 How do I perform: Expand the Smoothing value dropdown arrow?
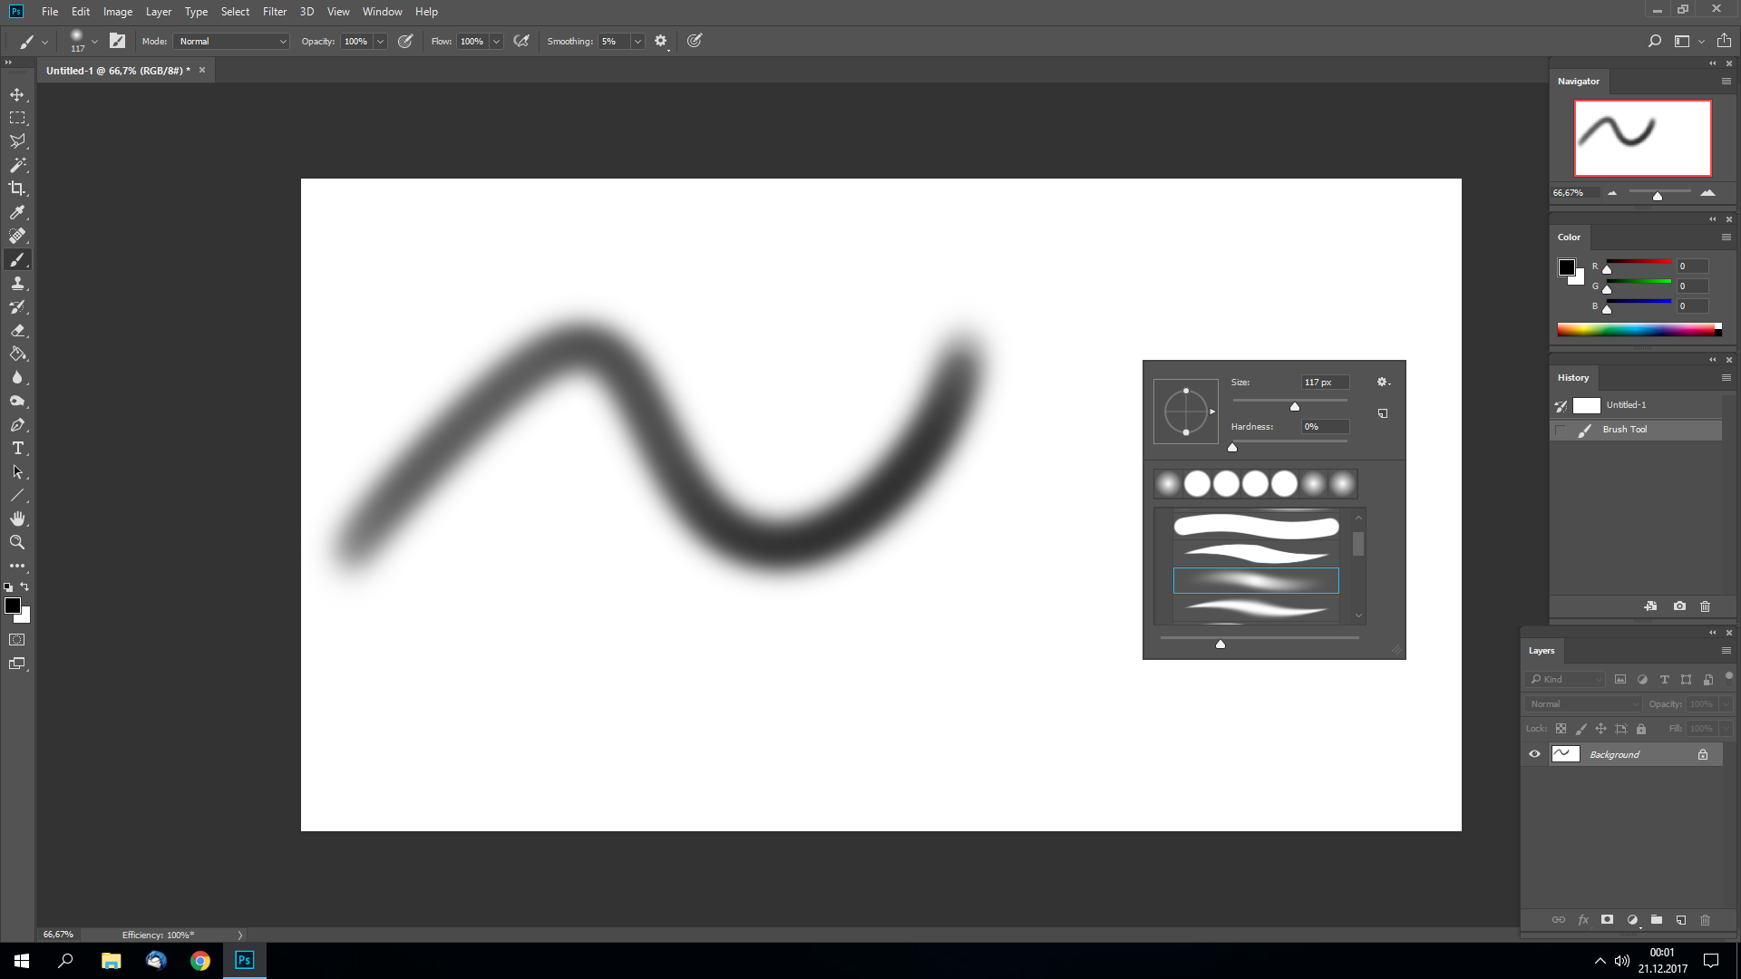tap(637, 41)
